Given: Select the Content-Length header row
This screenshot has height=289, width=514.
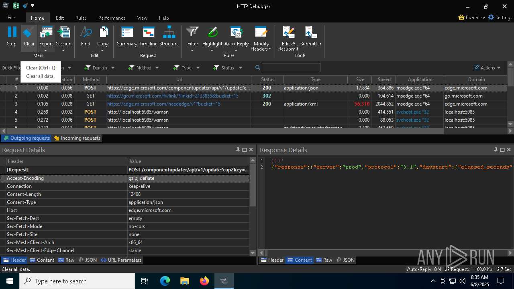Looking at the screenshot, I should coord(124,194).
